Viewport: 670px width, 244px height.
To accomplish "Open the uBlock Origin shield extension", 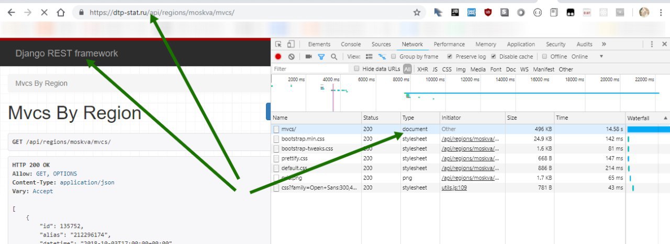I will 488,13.
